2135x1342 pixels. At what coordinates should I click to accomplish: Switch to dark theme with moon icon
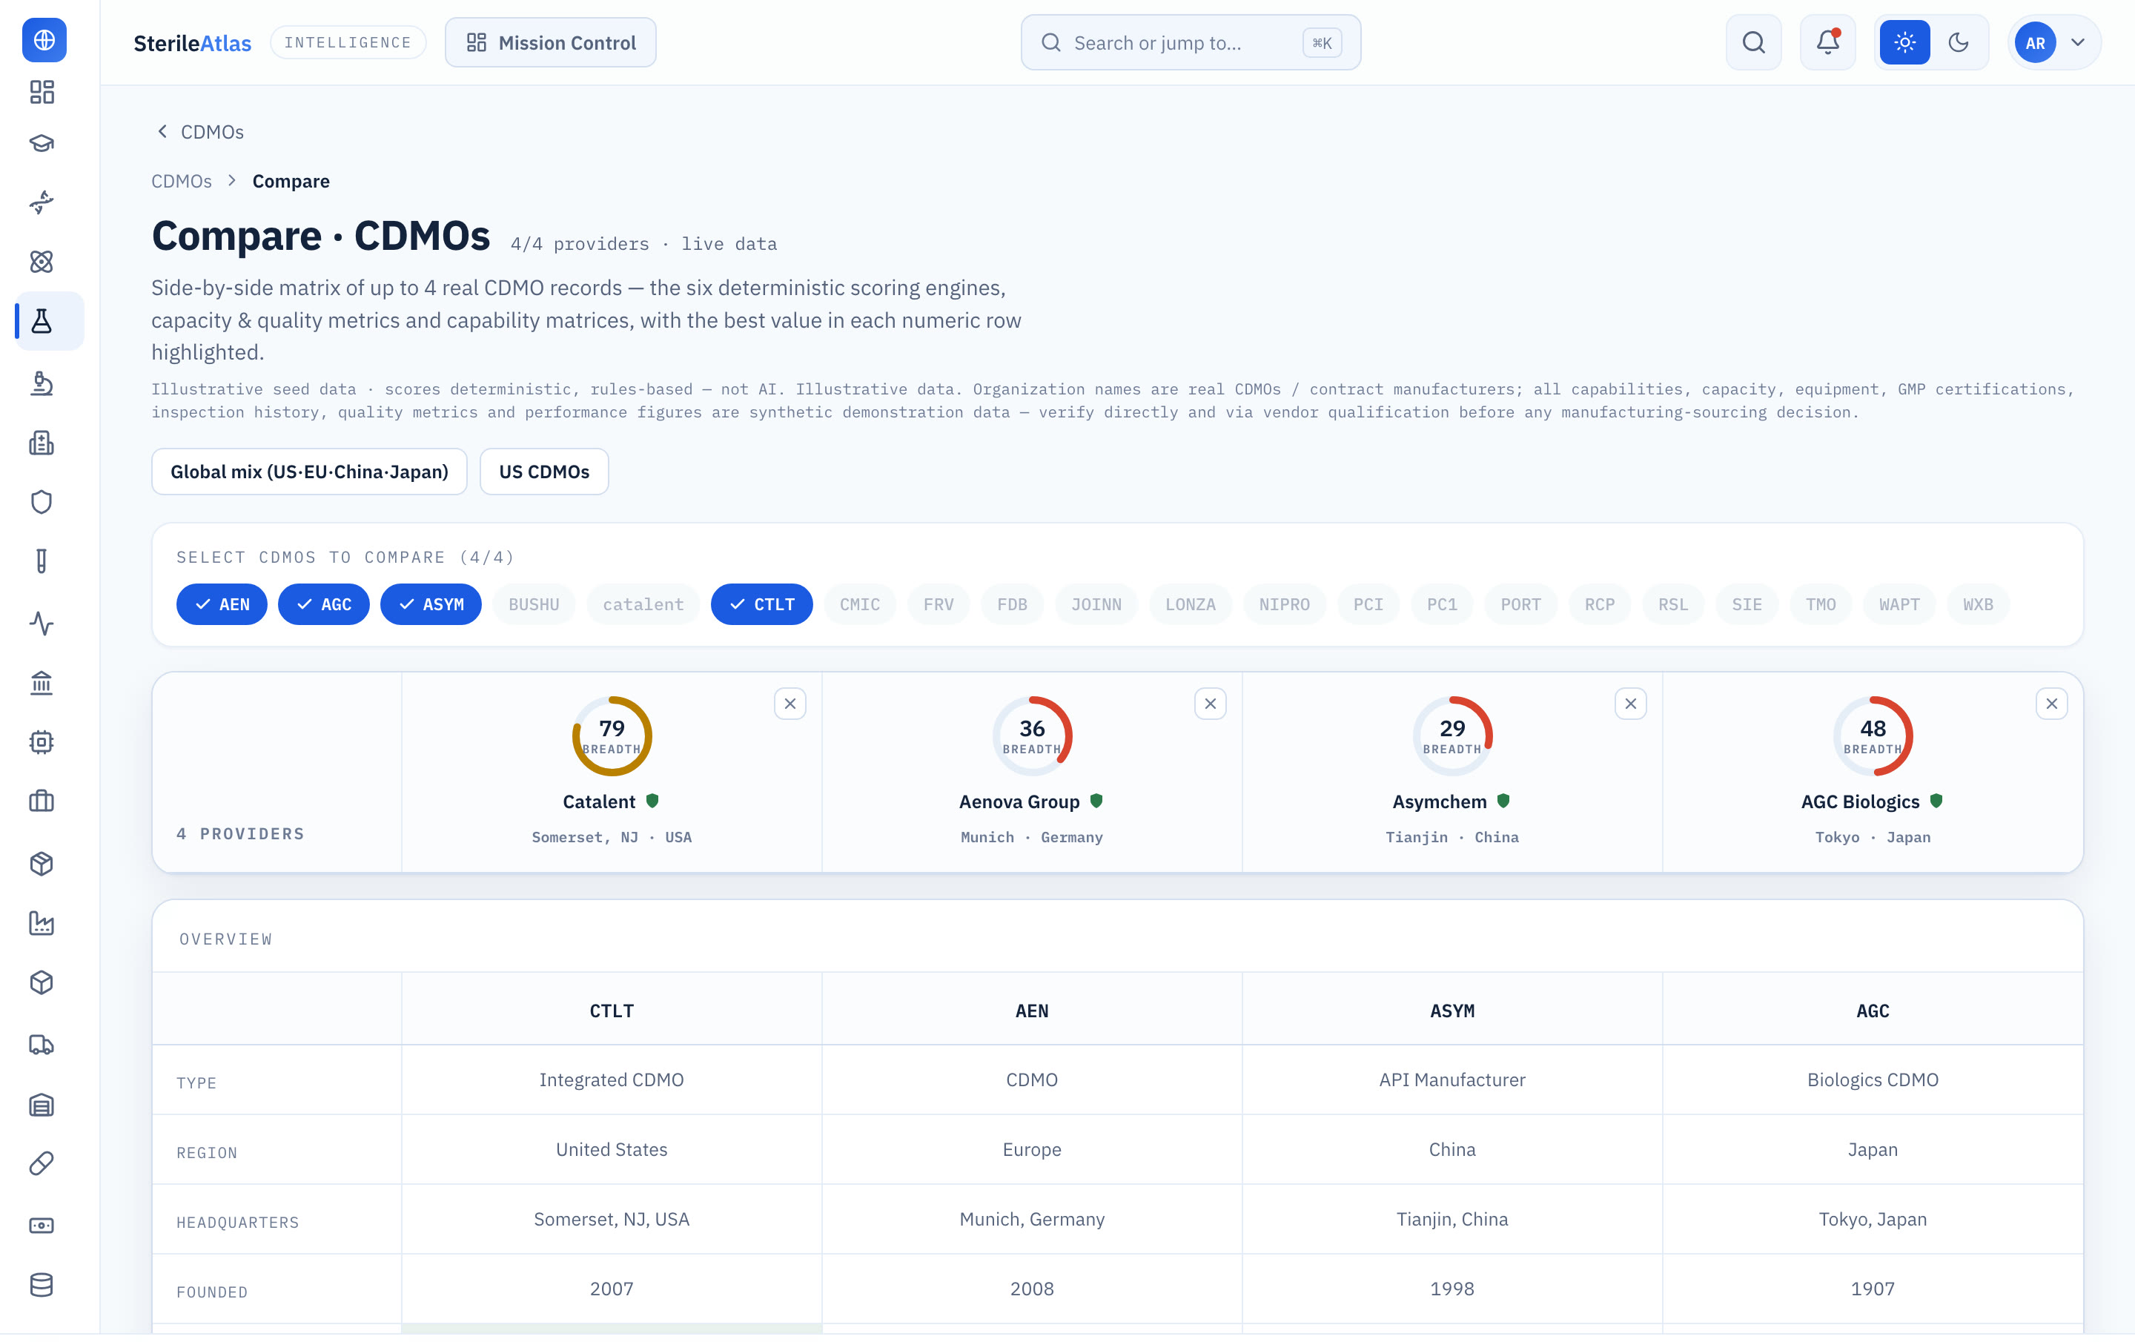[1959, 42]
